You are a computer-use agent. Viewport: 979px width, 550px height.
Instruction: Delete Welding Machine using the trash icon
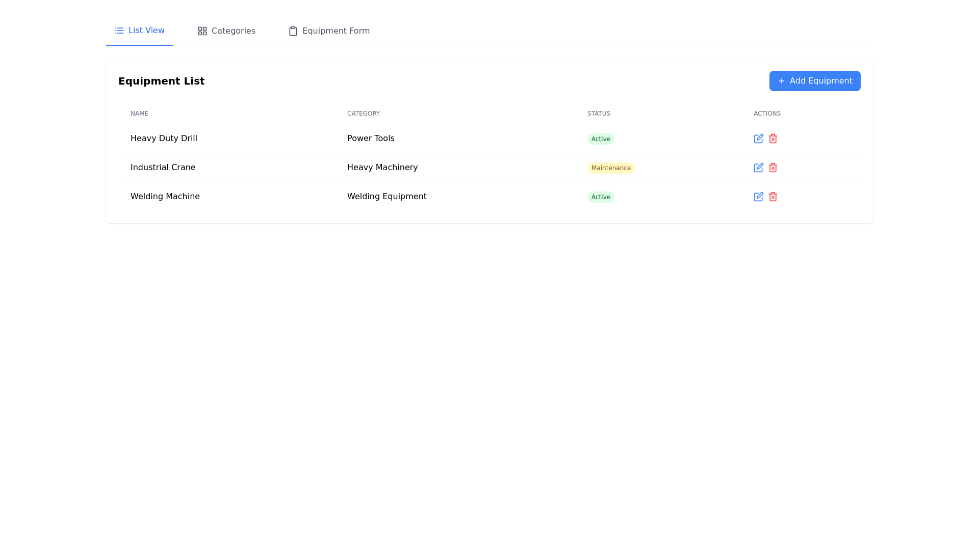[x=772, y=197]
